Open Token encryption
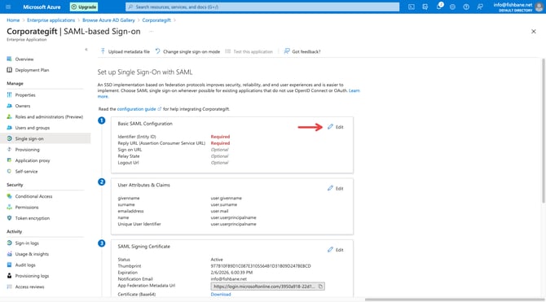 pos(32,218)
